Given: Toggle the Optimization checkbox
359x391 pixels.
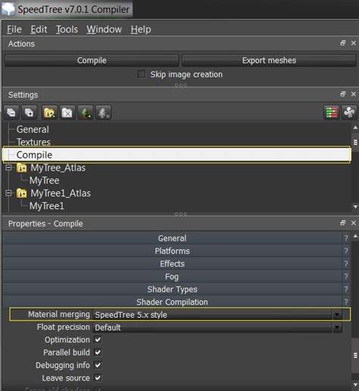Looking at the screenshot, I should (x=98, y=339).
